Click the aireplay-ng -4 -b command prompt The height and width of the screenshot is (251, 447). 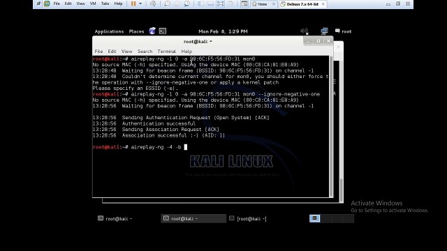coord(140,147)
